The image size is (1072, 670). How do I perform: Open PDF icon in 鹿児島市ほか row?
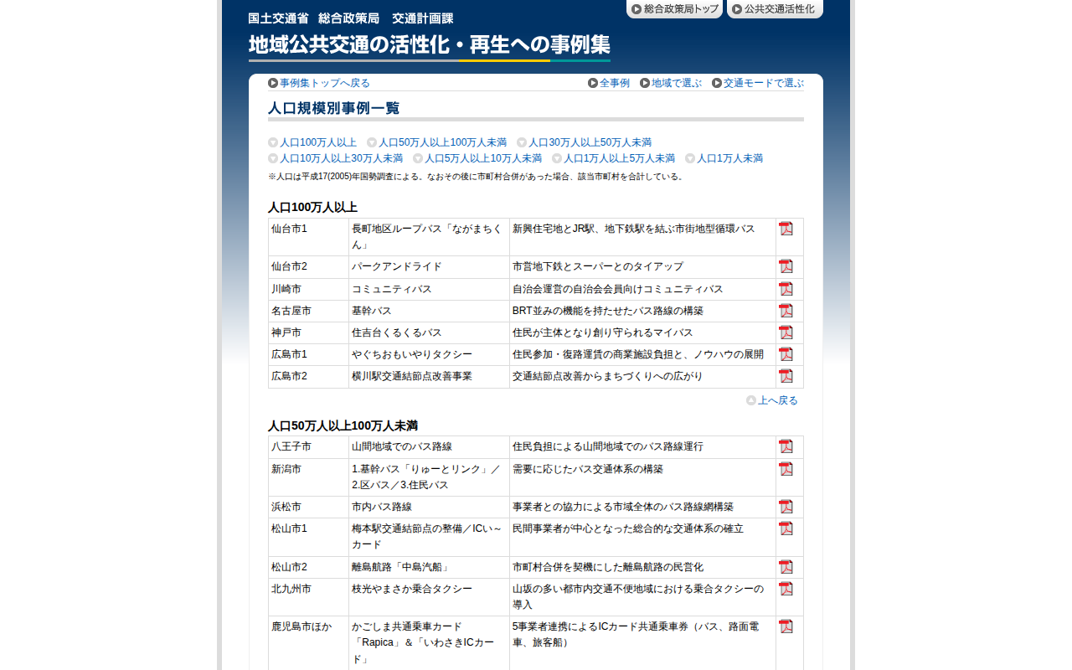coord(786,626)
